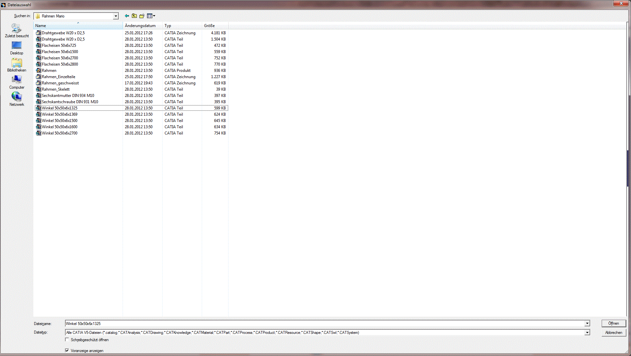
Task: Select Rahmen_geschweisst drawing icon
Action: click(39, 83)
